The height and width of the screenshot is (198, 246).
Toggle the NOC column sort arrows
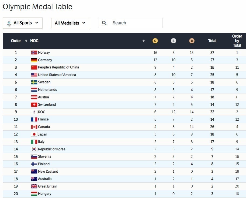(144, 41)
